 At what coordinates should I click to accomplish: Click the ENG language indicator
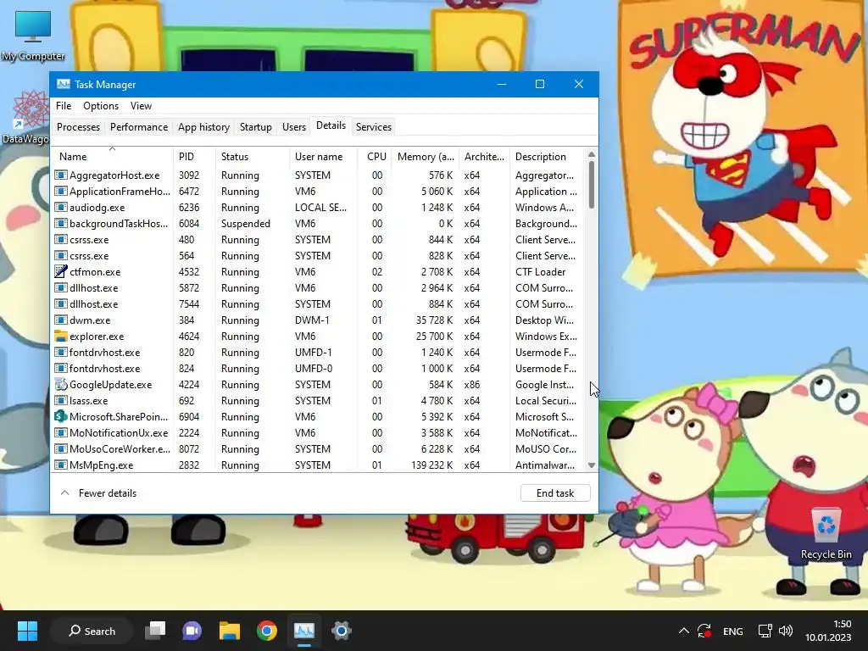[733, 631]
